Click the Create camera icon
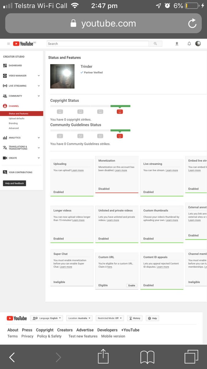This screenshot has width=207, height=369. pyautogui.click(x=5, y=158)
